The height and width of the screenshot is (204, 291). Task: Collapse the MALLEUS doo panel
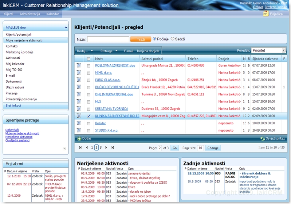[66, 27]
